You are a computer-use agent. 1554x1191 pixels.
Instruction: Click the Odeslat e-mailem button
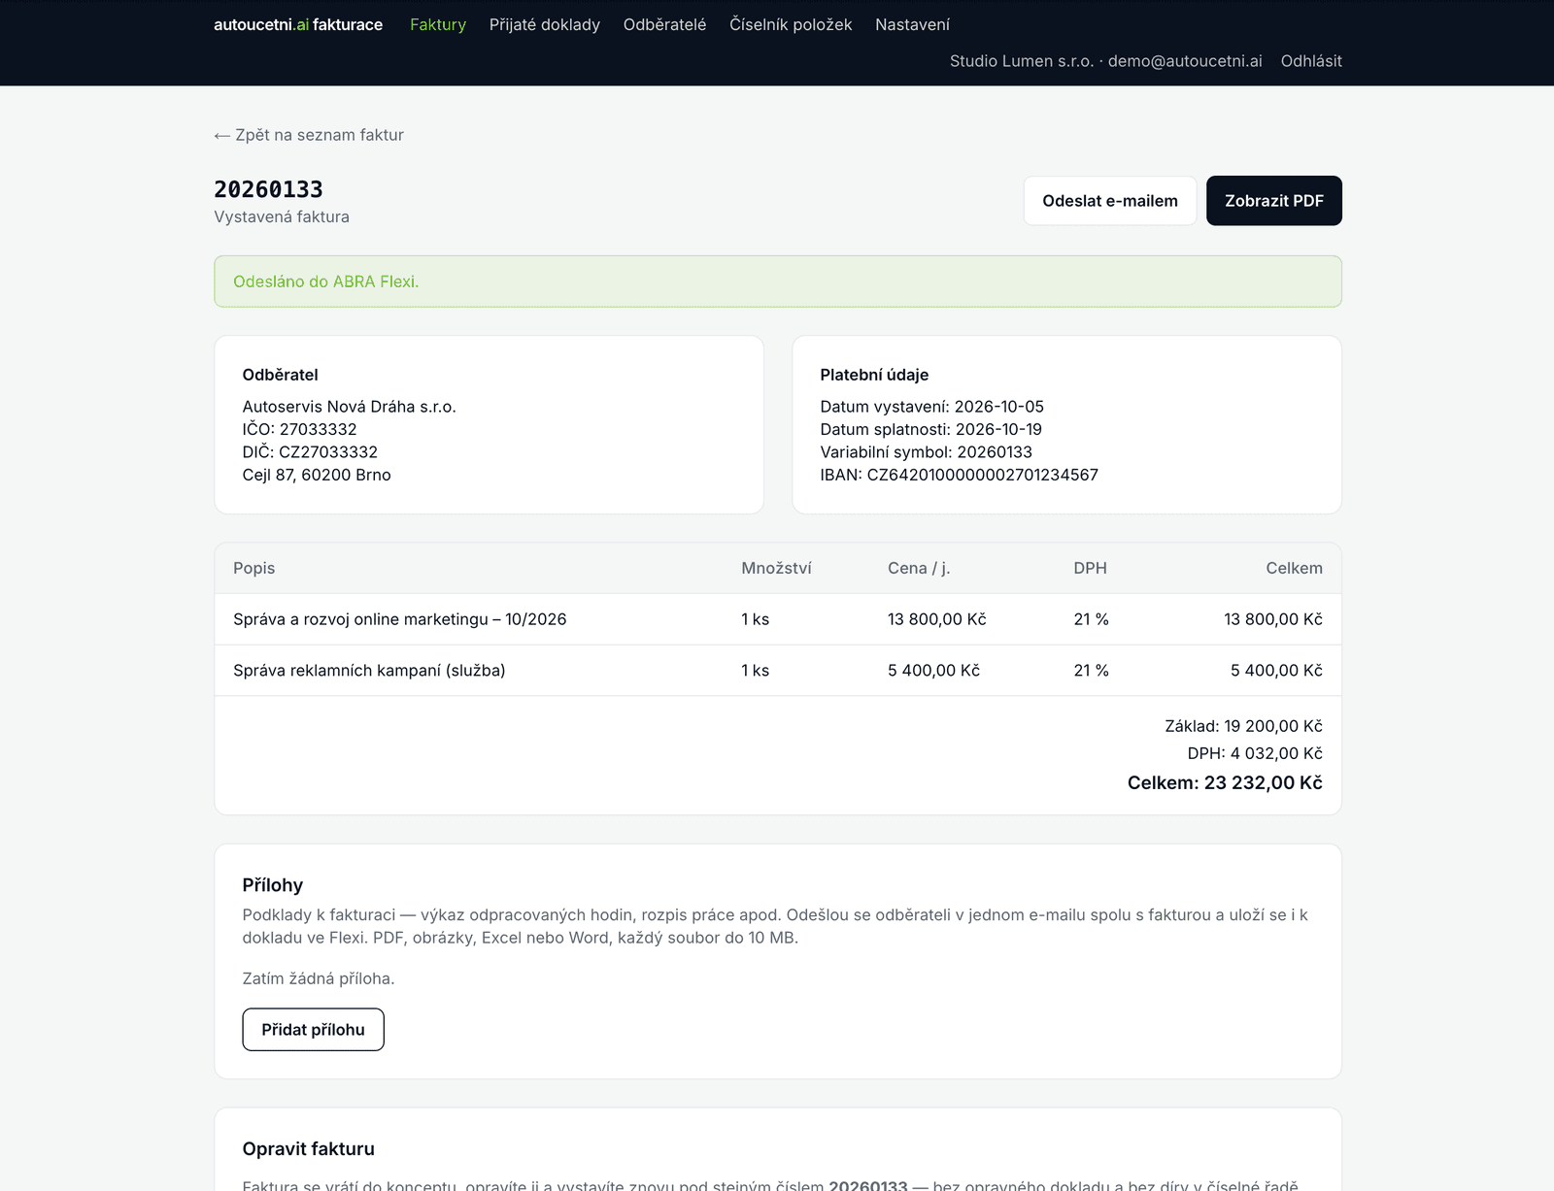click(x=1110, y=201)
